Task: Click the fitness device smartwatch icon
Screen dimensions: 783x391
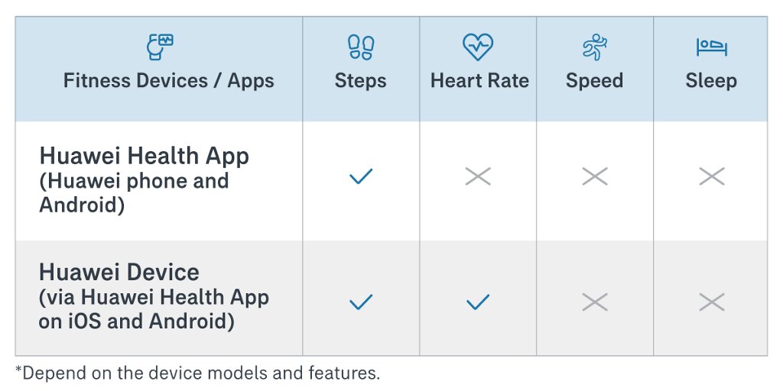Action: point(160,47)
